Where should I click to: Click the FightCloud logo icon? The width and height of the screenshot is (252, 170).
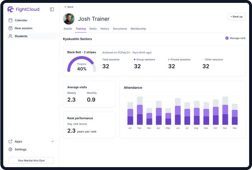[x=11, y=9]
